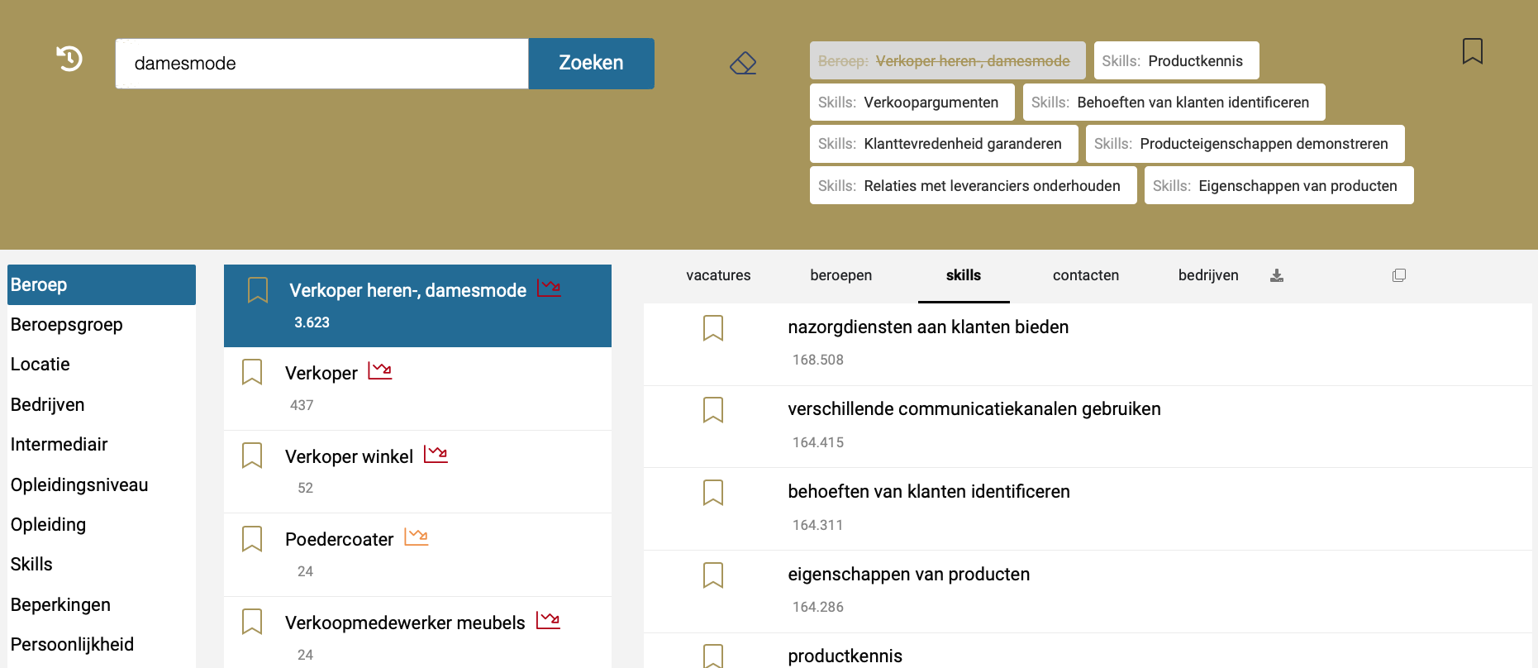Switch to the beroepen tab

click(840, 275)
